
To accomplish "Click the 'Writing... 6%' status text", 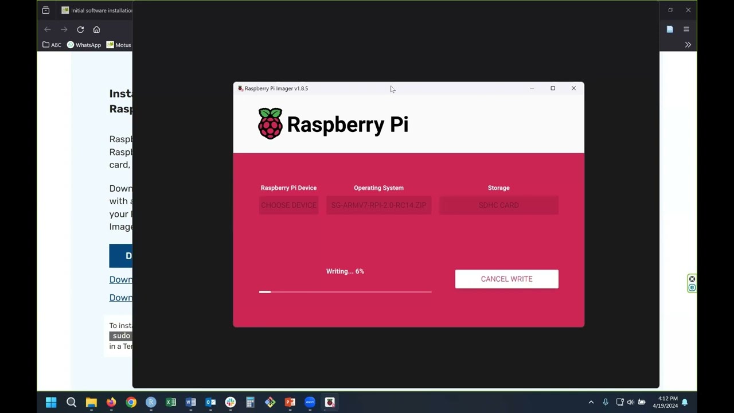I will [345, 271].
